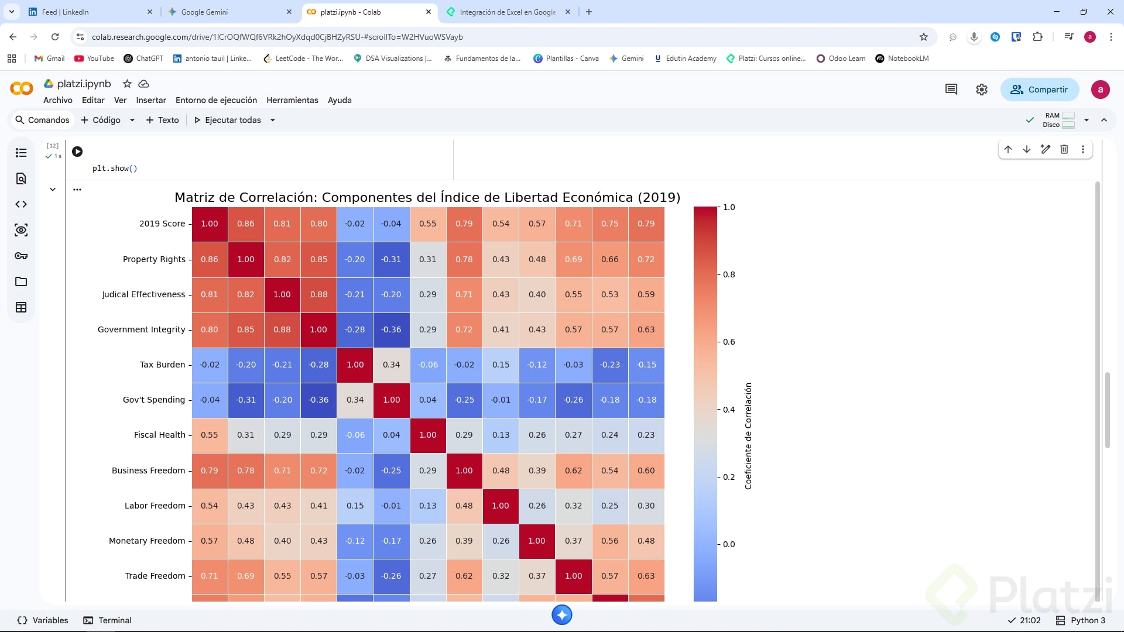This screenshot has width=1124, height=632.
Task: Open the Files folder sidebar icon
Action: (x=21, y=281)
